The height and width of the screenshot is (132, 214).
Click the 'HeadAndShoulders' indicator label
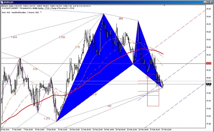19,12
